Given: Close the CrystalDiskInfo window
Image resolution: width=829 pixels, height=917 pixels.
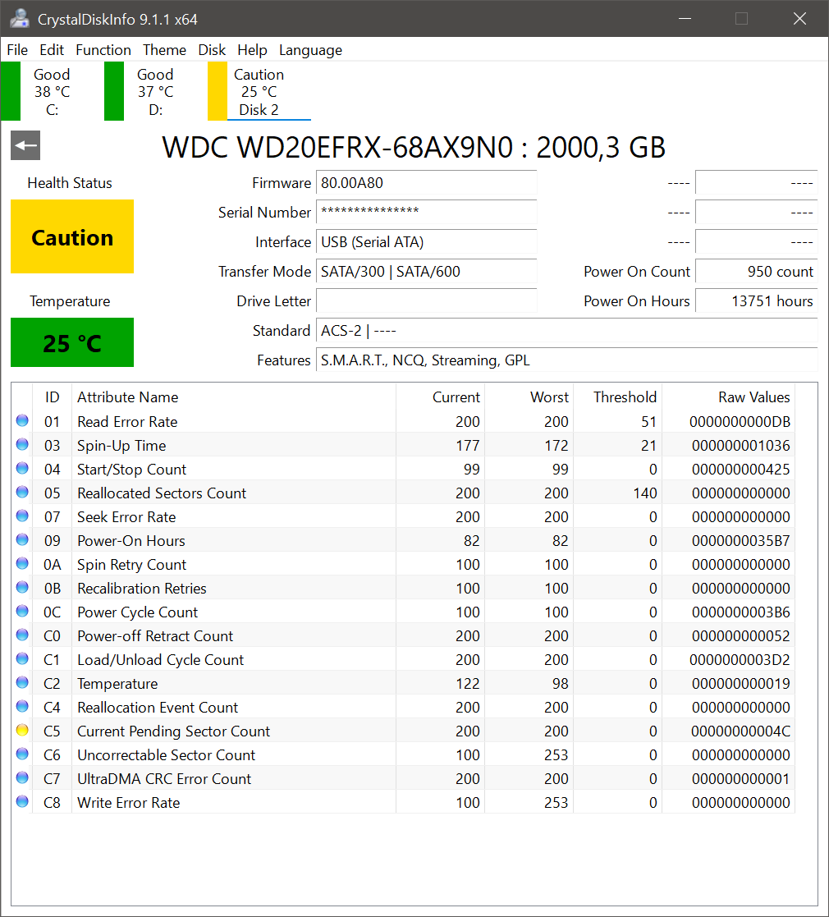Looking at the screenshot, I should coord(799,19).
